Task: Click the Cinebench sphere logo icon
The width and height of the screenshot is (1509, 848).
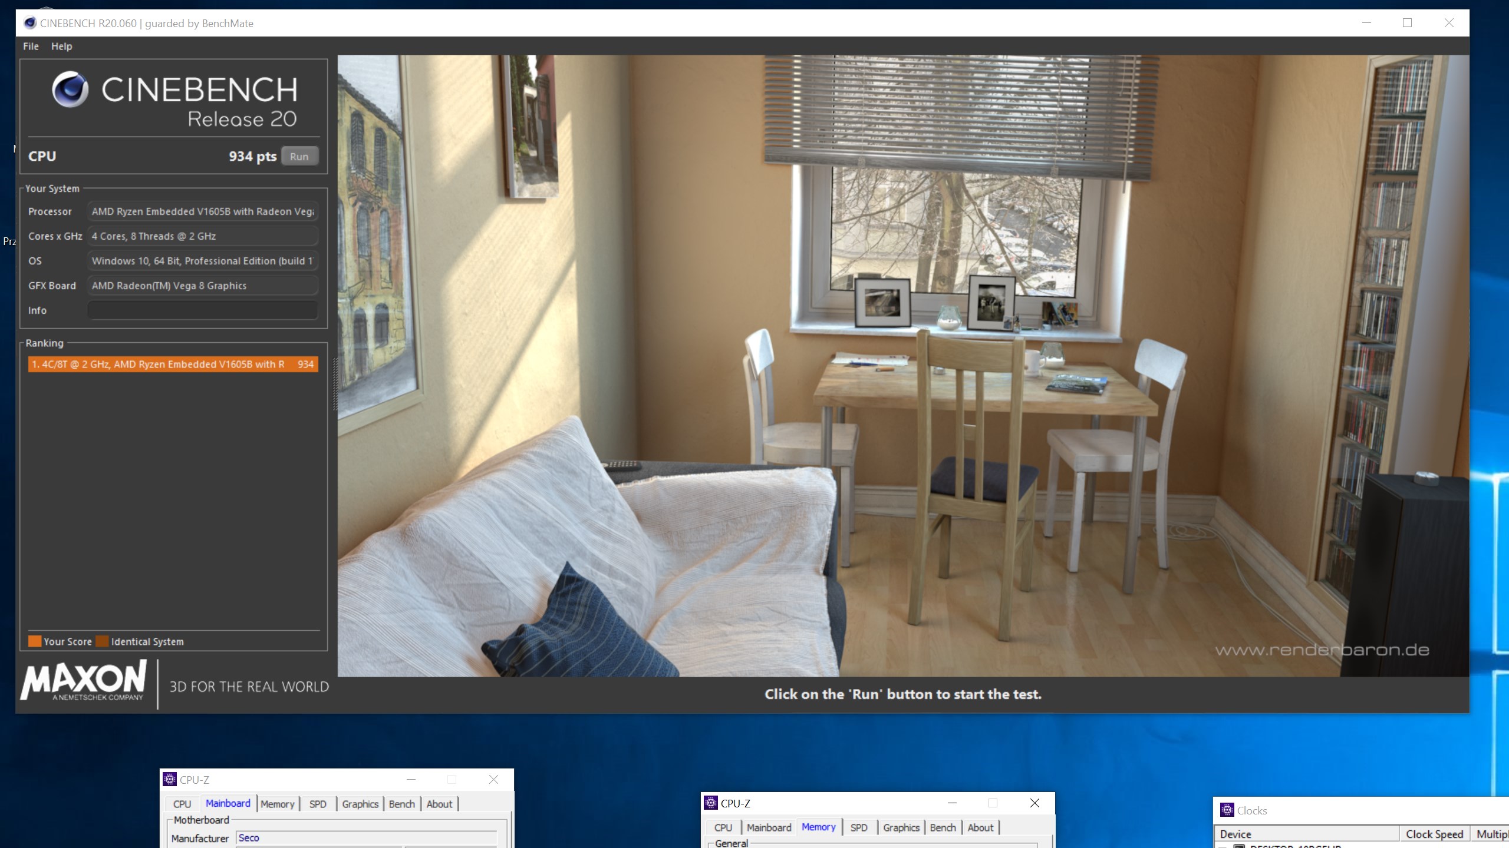Action: [70, 90]
